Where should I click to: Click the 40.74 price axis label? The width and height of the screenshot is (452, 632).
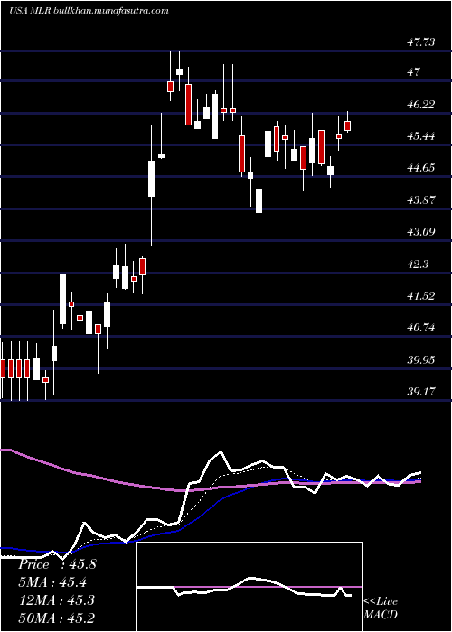click(x=421, y=327)
